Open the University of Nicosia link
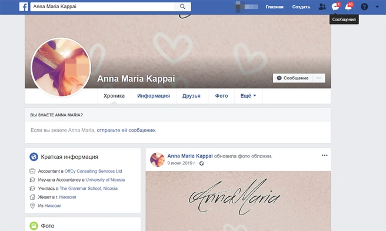This screenshot has width=386, height=231. pyautogui.click(x=105, y=180)
